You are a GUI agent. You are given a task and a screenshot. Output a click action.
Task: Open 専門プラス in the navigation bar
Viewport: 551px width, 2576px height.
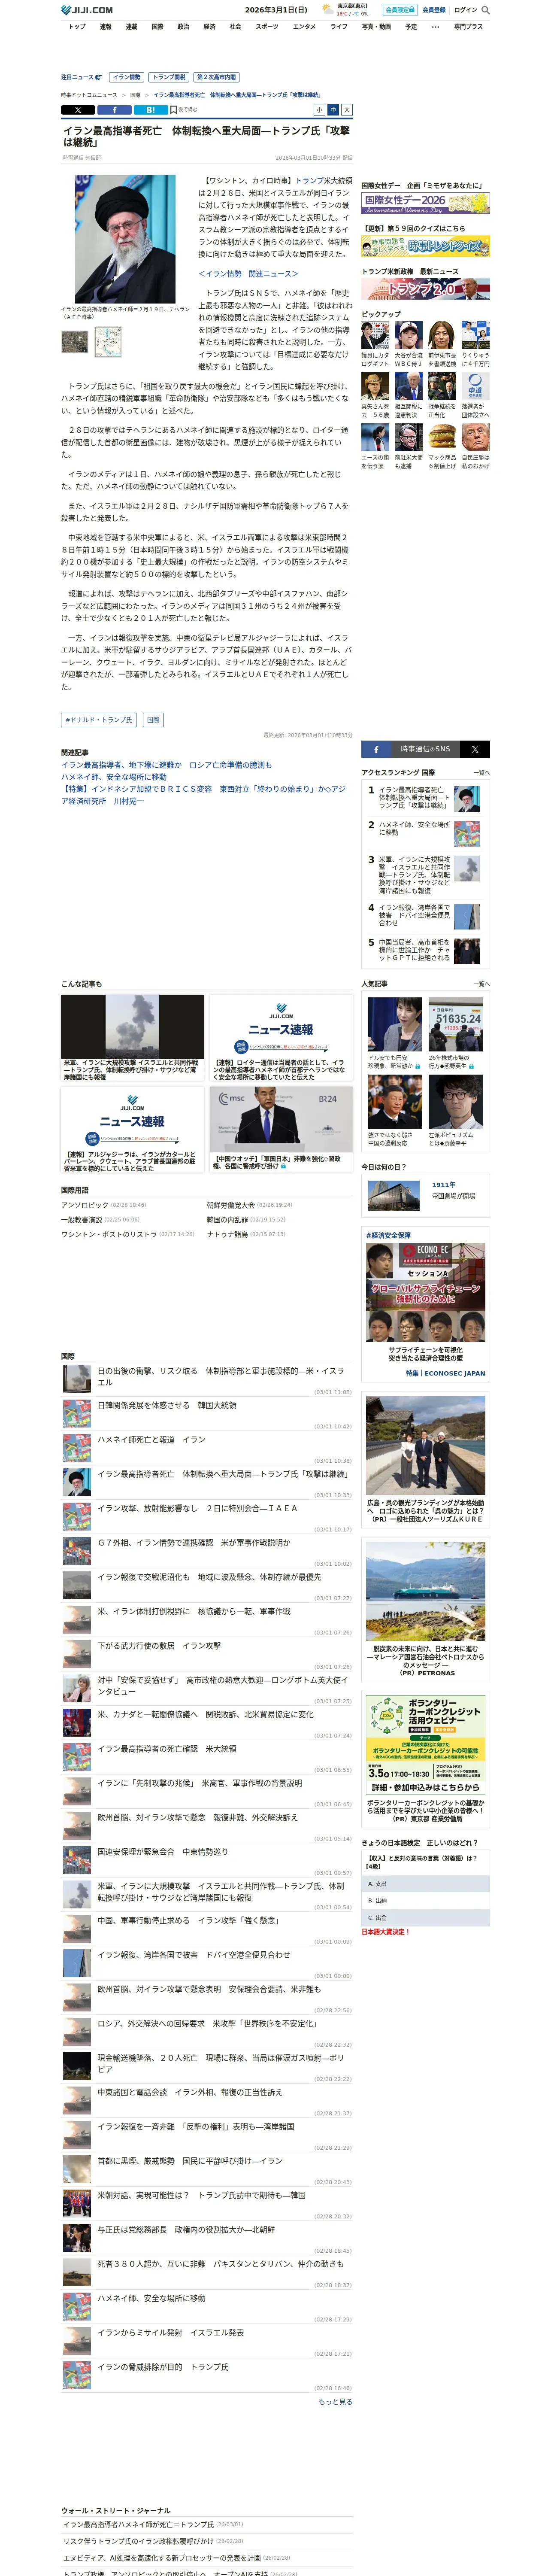[x=468, y=27]
